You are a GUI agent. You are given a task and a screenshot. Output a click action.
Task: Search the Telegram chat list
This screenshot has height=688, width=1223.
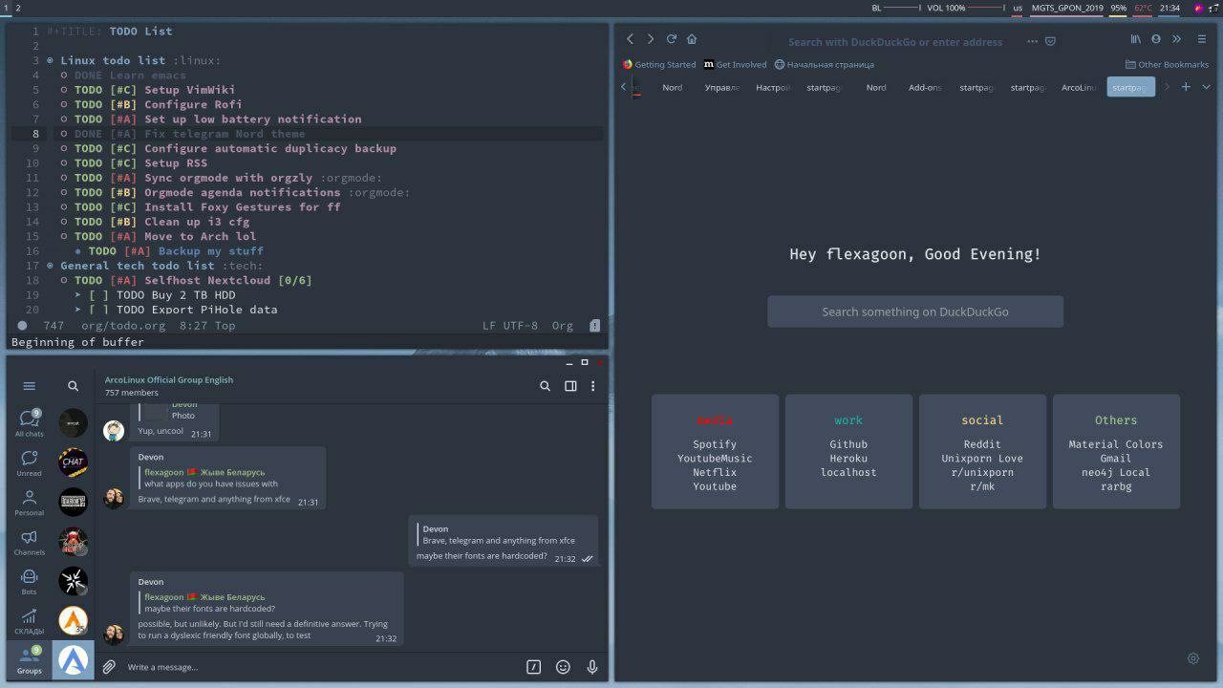click(x=73, y=386)
